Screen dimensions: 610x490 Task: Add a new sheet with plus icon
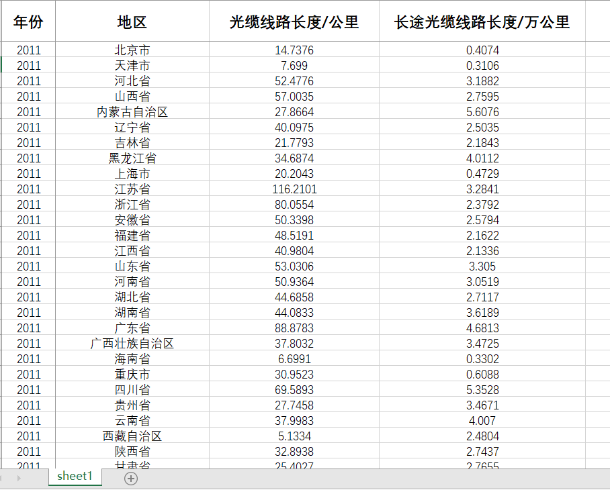coord(131,479)
